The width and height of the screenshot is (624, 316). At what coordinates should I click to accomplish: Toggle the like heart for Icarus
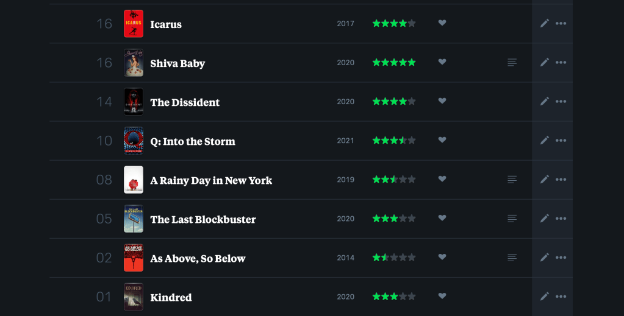[442, 23]
